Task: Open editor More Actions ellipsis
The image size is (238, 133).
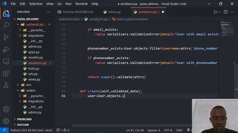Action: (x=232, y=12)
